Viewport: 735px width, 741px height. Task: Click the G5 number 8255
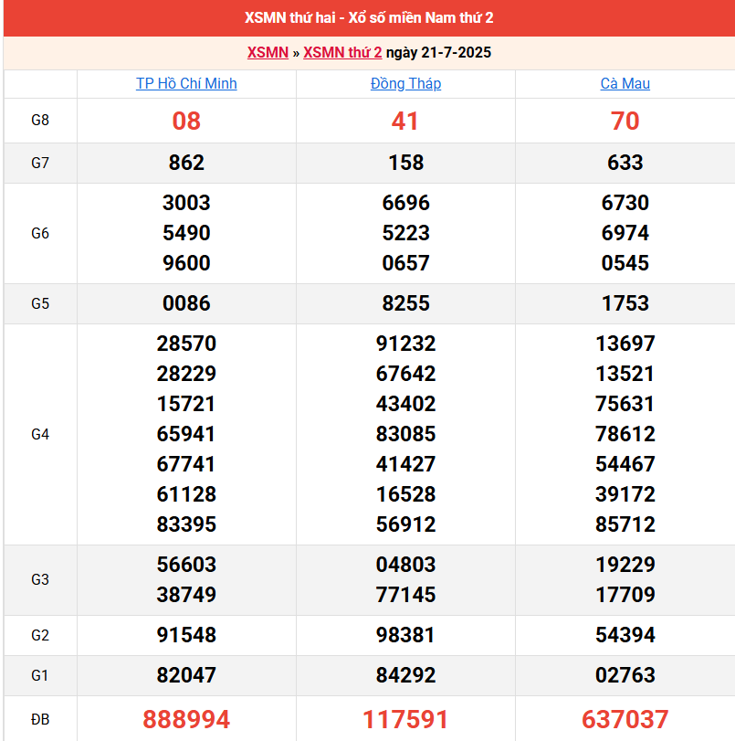click(405, 303)
